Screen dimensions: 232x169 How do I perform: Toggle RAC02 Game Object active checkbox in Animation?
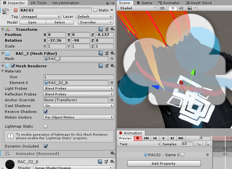tap(182, 155)
